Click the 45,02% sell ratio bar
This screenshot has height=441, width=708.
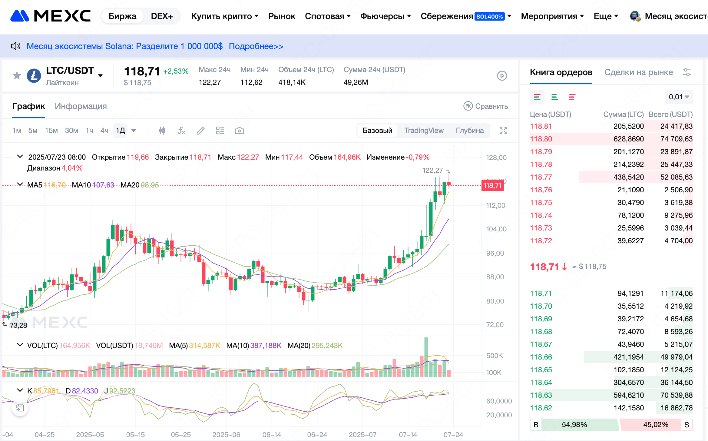[x=656, y=425]
